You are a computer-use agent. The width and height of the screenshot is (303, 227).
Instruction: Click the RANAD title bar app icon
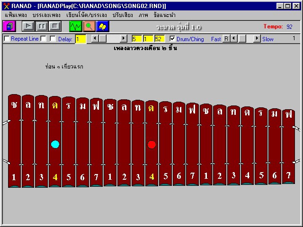click(7, 6)
